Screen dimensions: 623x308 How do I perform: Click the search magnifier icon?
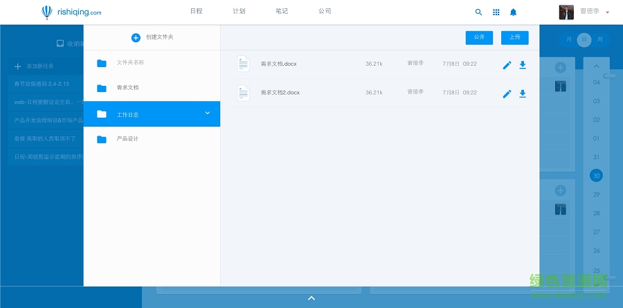(x=478, y=12)
